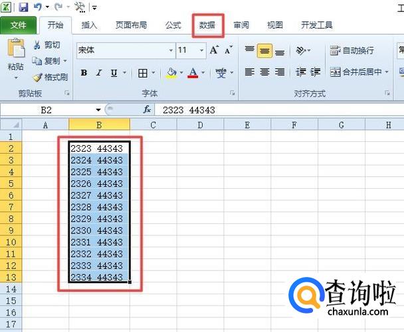This screenshot has width=404, height=332.
Task: Open the font name dropdown (宋体)
Action: tap(171, 50)
